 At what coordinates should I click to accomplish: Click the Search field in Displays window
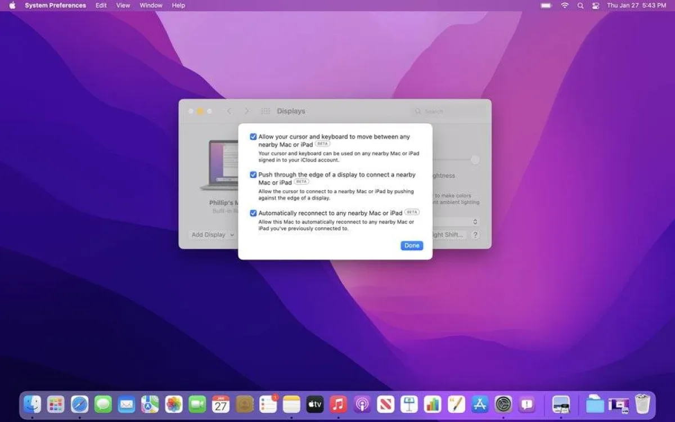pos(450,111)
